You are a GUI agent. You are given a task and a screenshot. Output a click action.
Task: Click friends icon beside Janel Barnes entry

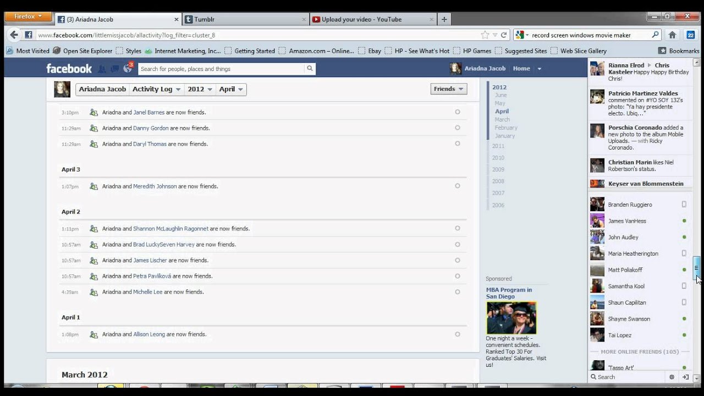[x=94, y=112]
